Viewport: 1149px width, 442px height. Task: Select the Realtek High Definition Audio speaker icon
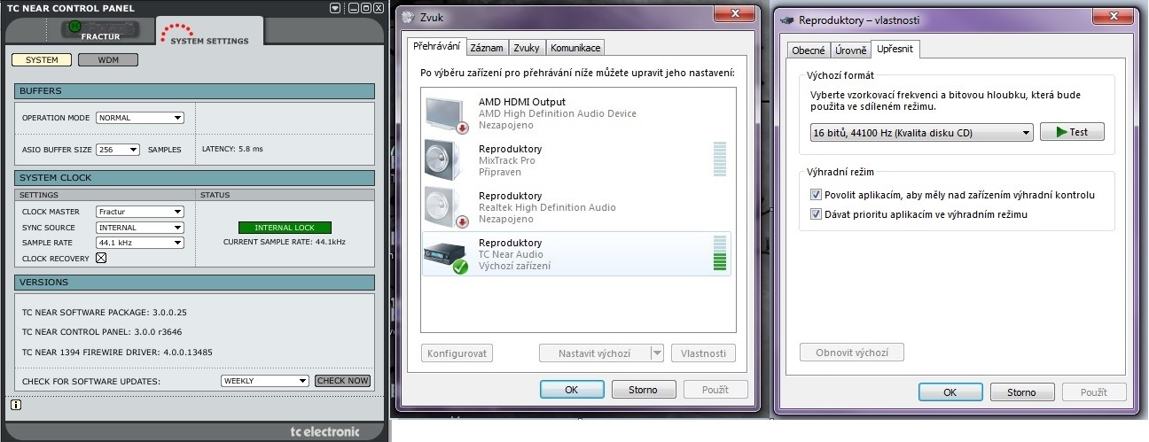445,207
